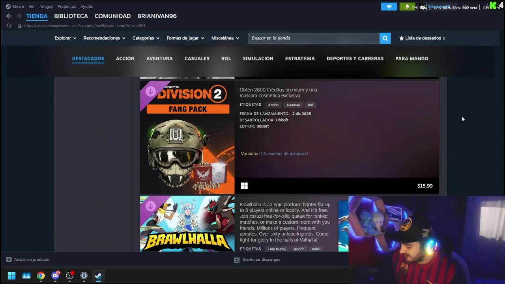
Task: Open the Amigos menu
Action: coord(46,6)
